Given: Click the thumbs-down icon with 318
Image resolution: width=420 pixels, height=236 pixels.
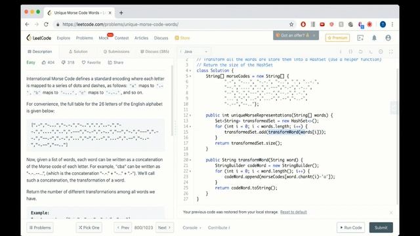Looking at the screenshot, I should (64, 62).
